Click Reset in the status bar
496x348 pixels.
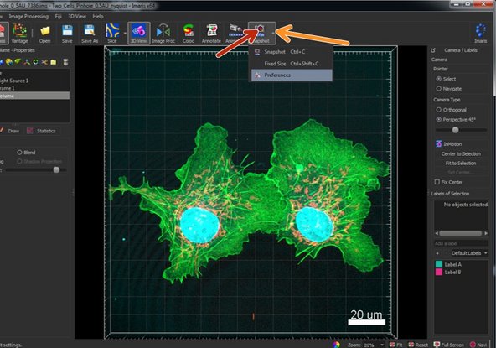click(x=417, y=345)
